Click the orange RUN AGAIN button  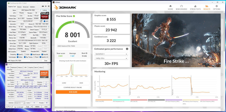click(x=73, y=92)
